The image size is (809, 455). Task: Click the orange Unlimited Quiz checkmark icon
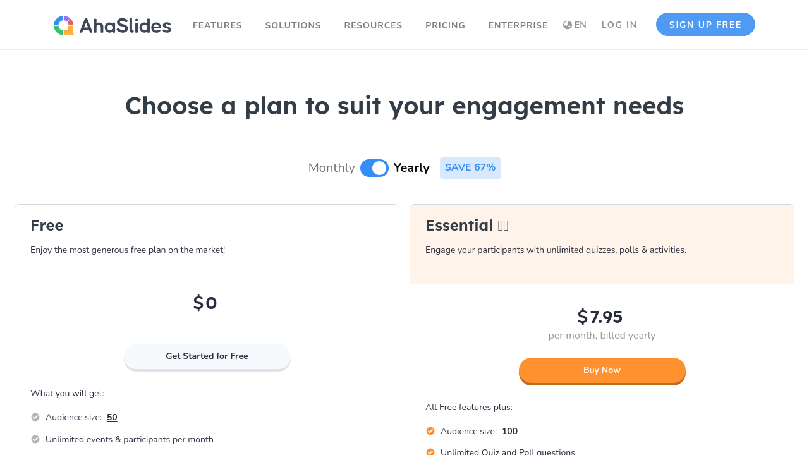click(430, 452)
